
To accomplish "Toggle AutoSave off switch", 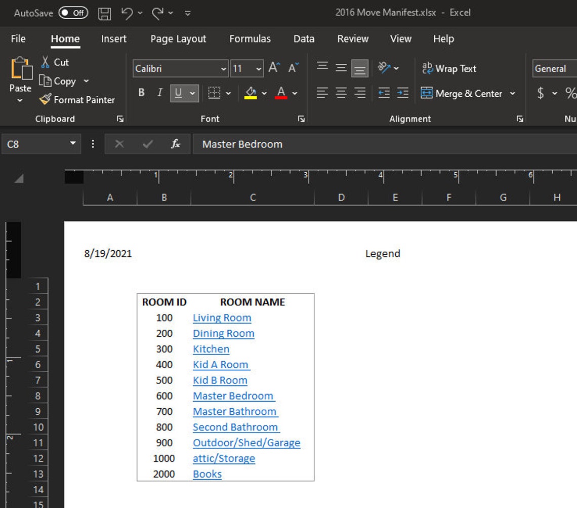I will tap(72, 13).
